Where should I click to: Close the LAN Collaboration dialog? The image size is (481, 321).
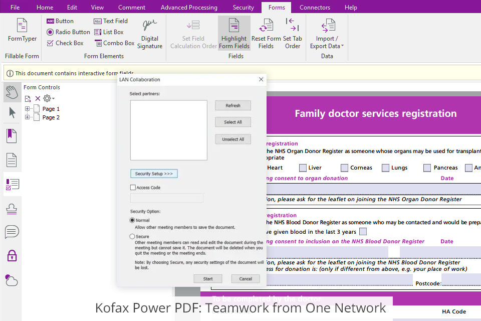261,79
